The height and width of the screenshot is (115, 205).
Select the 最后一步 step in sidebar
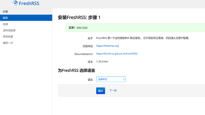coord(26,43)
